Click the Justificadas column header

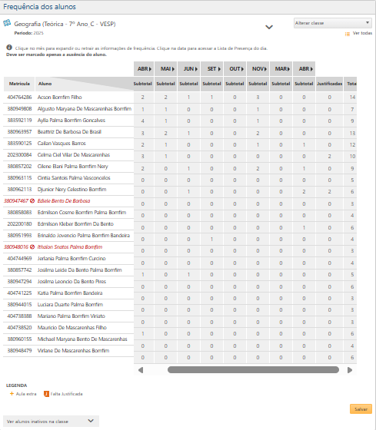(x=329, y=84)
